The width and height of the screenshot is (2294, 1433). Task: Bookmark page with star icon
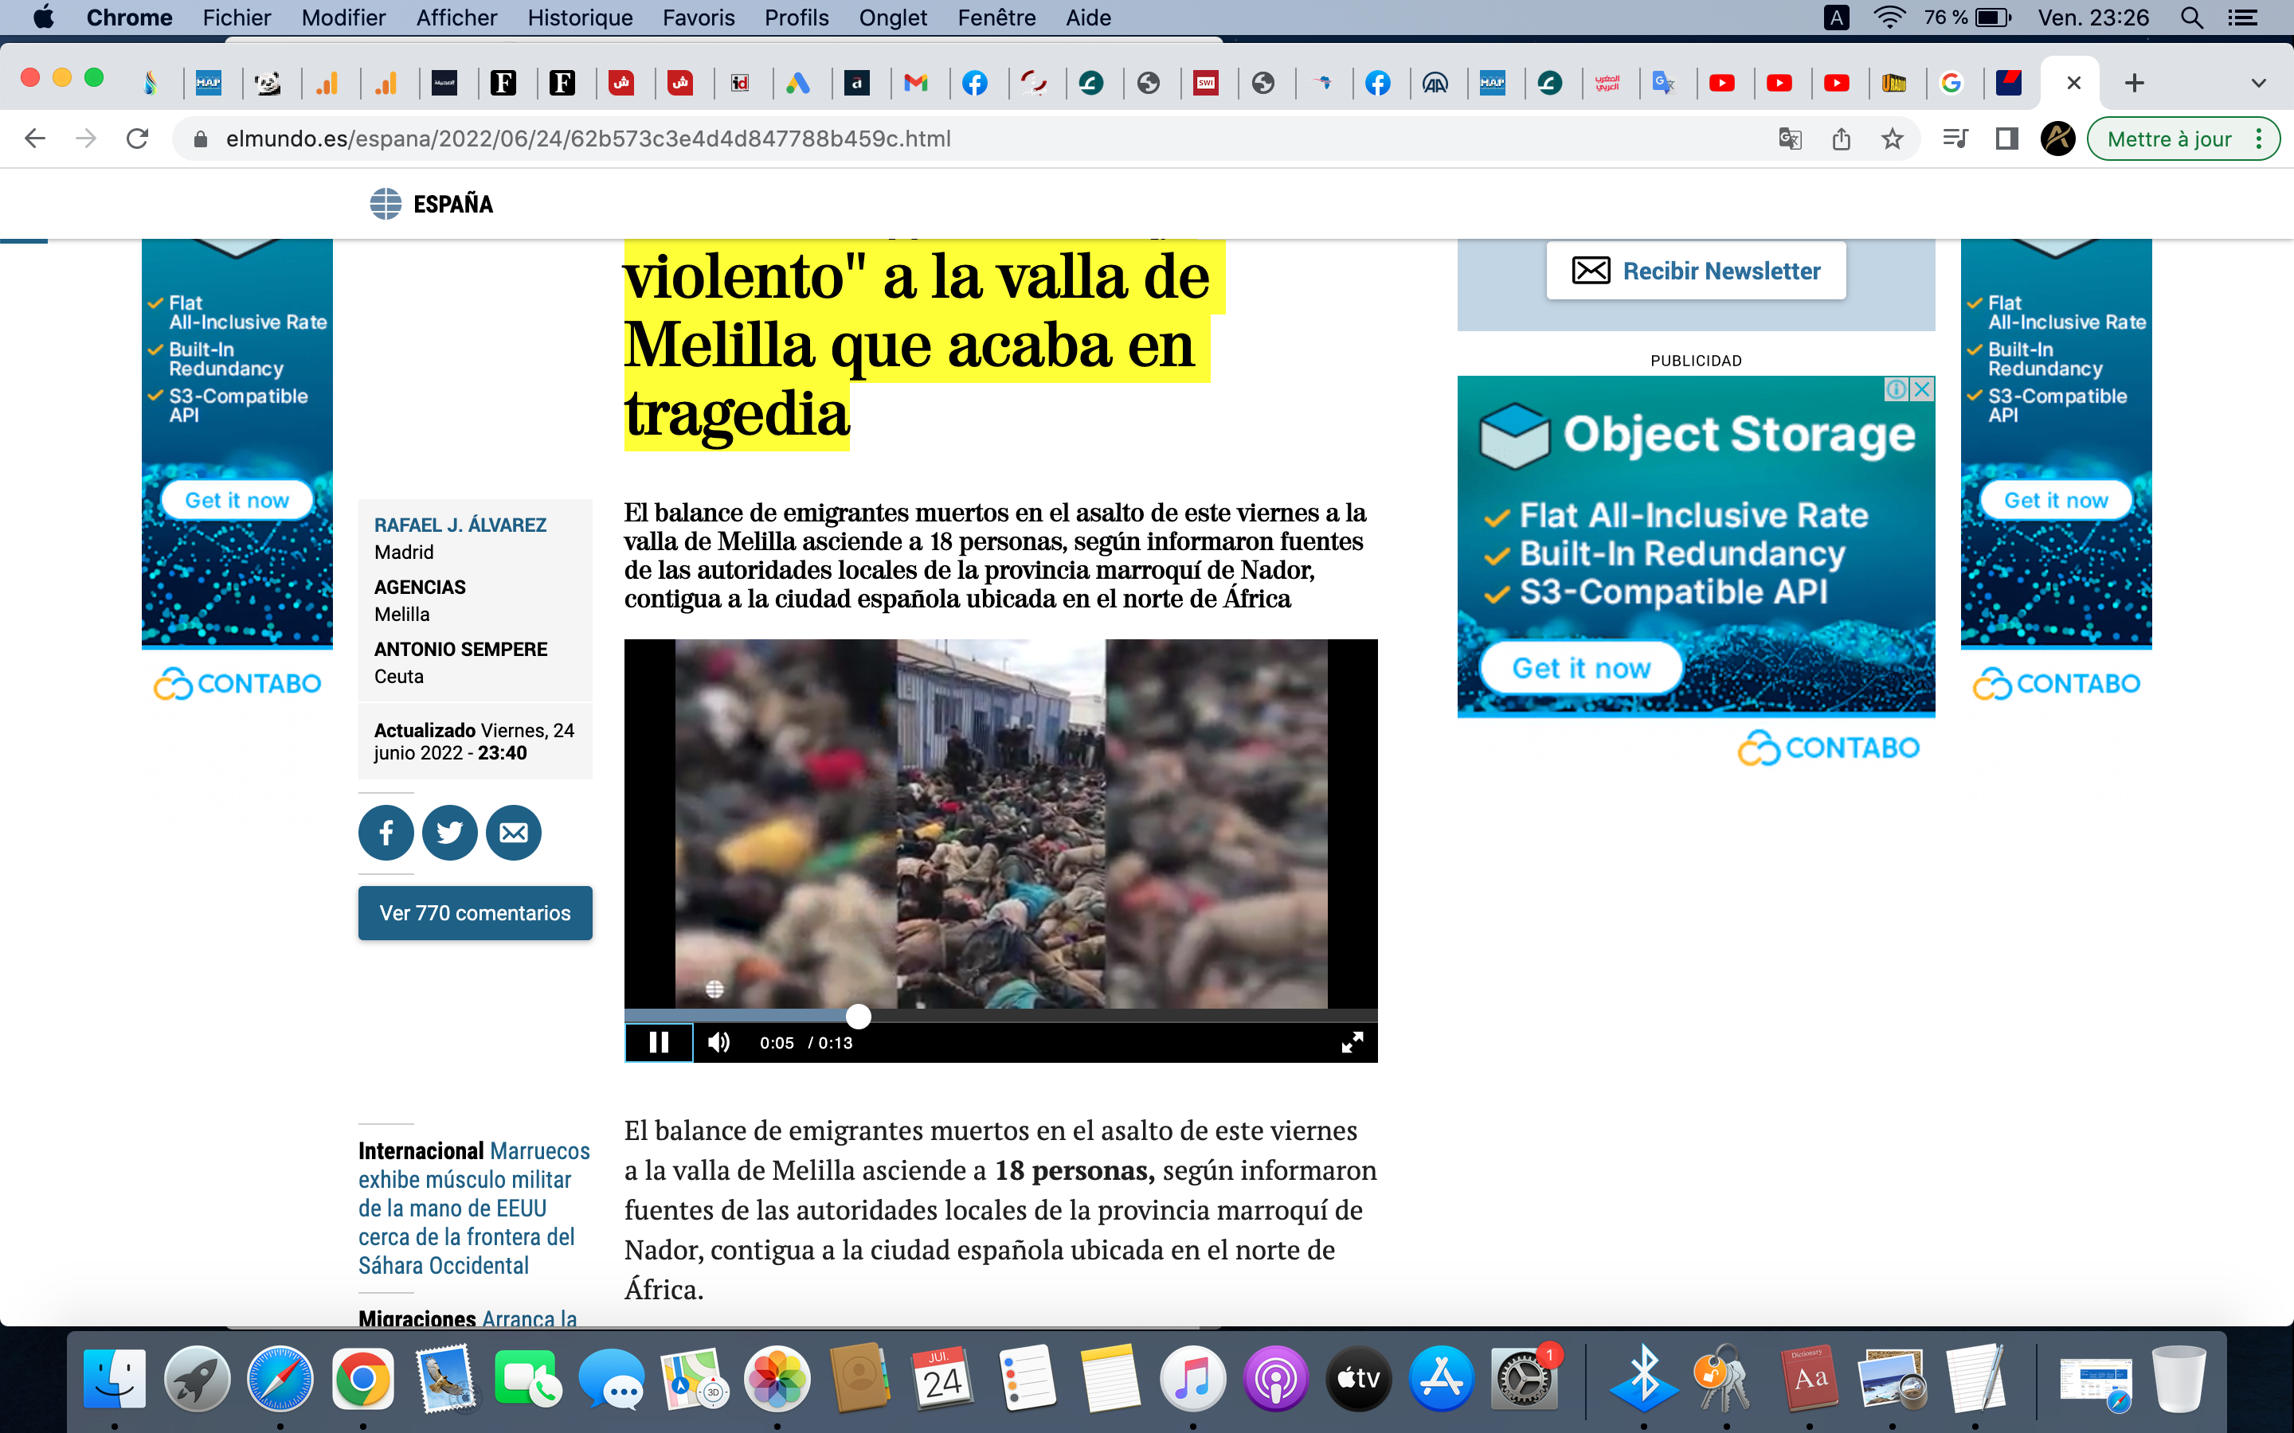click(x=1892, y=139)
